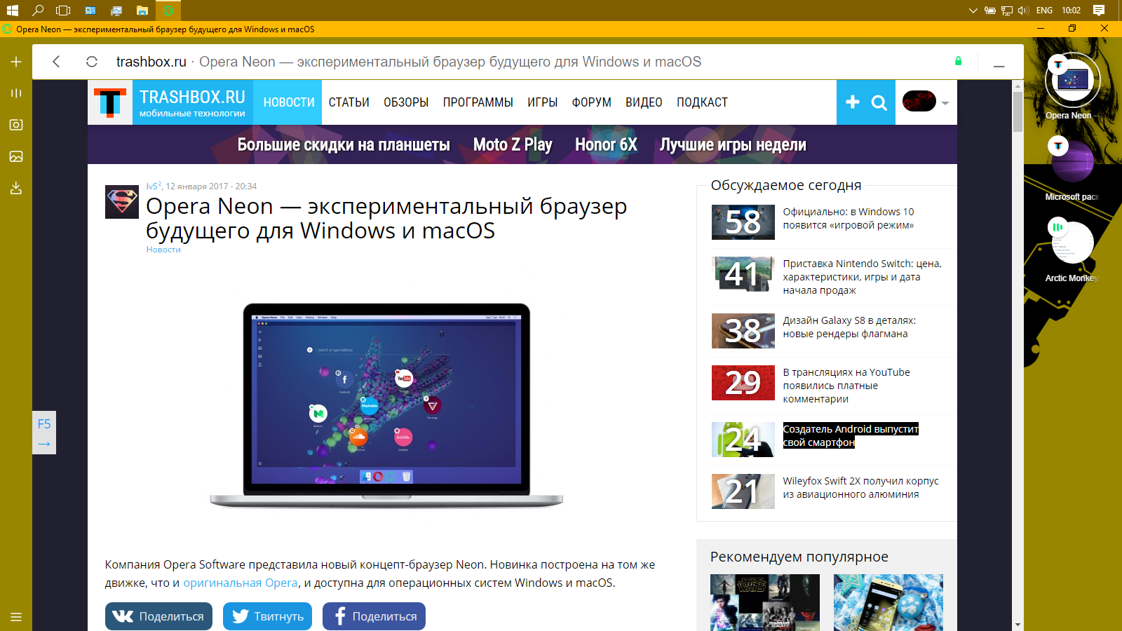Click the address bar trashbox.ru
Image resolution: width=1122 pixels, height=631 pixels.
(x=151, y=62)
